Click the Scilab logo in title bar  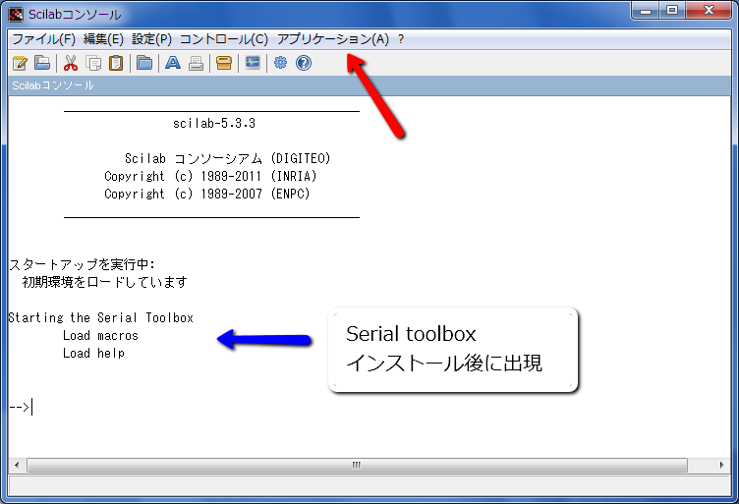(16, 14)
